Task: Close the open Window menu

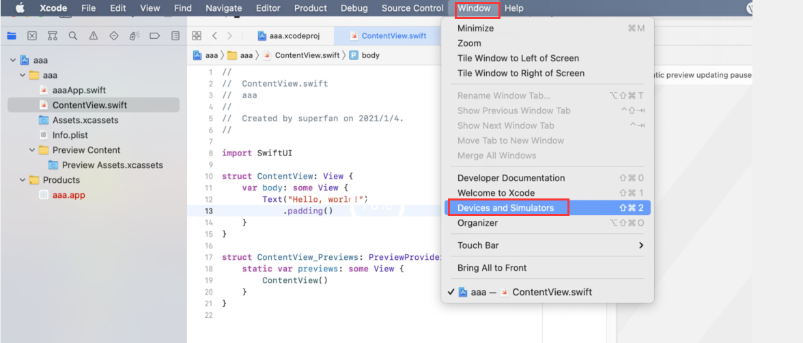Action: 473,8
